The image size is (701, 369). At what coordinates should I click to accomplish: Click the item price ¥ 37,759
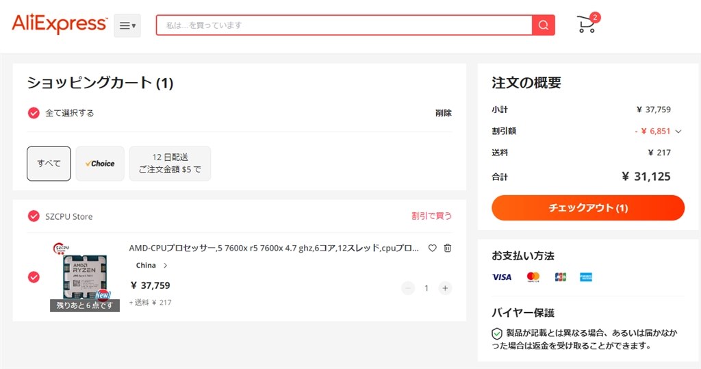click(150, 285)
